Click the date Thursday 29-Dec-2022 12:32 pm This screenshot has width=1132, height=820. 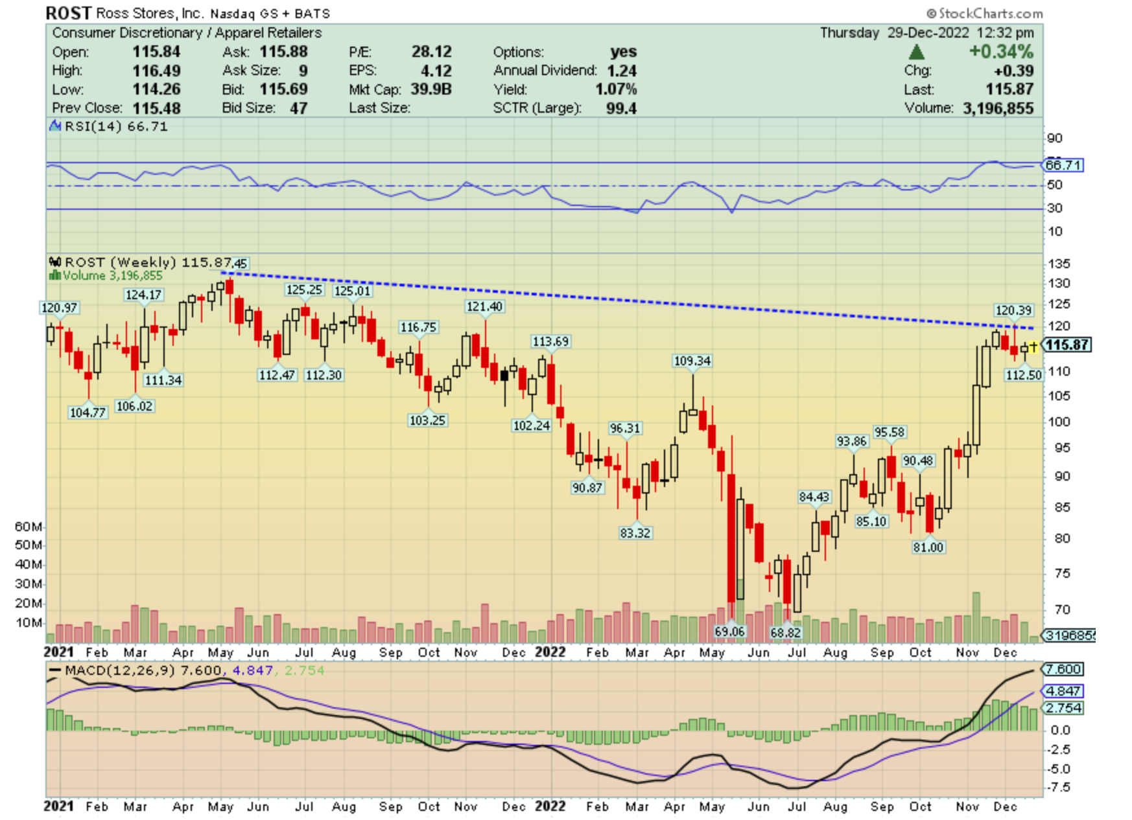point(927,32)
